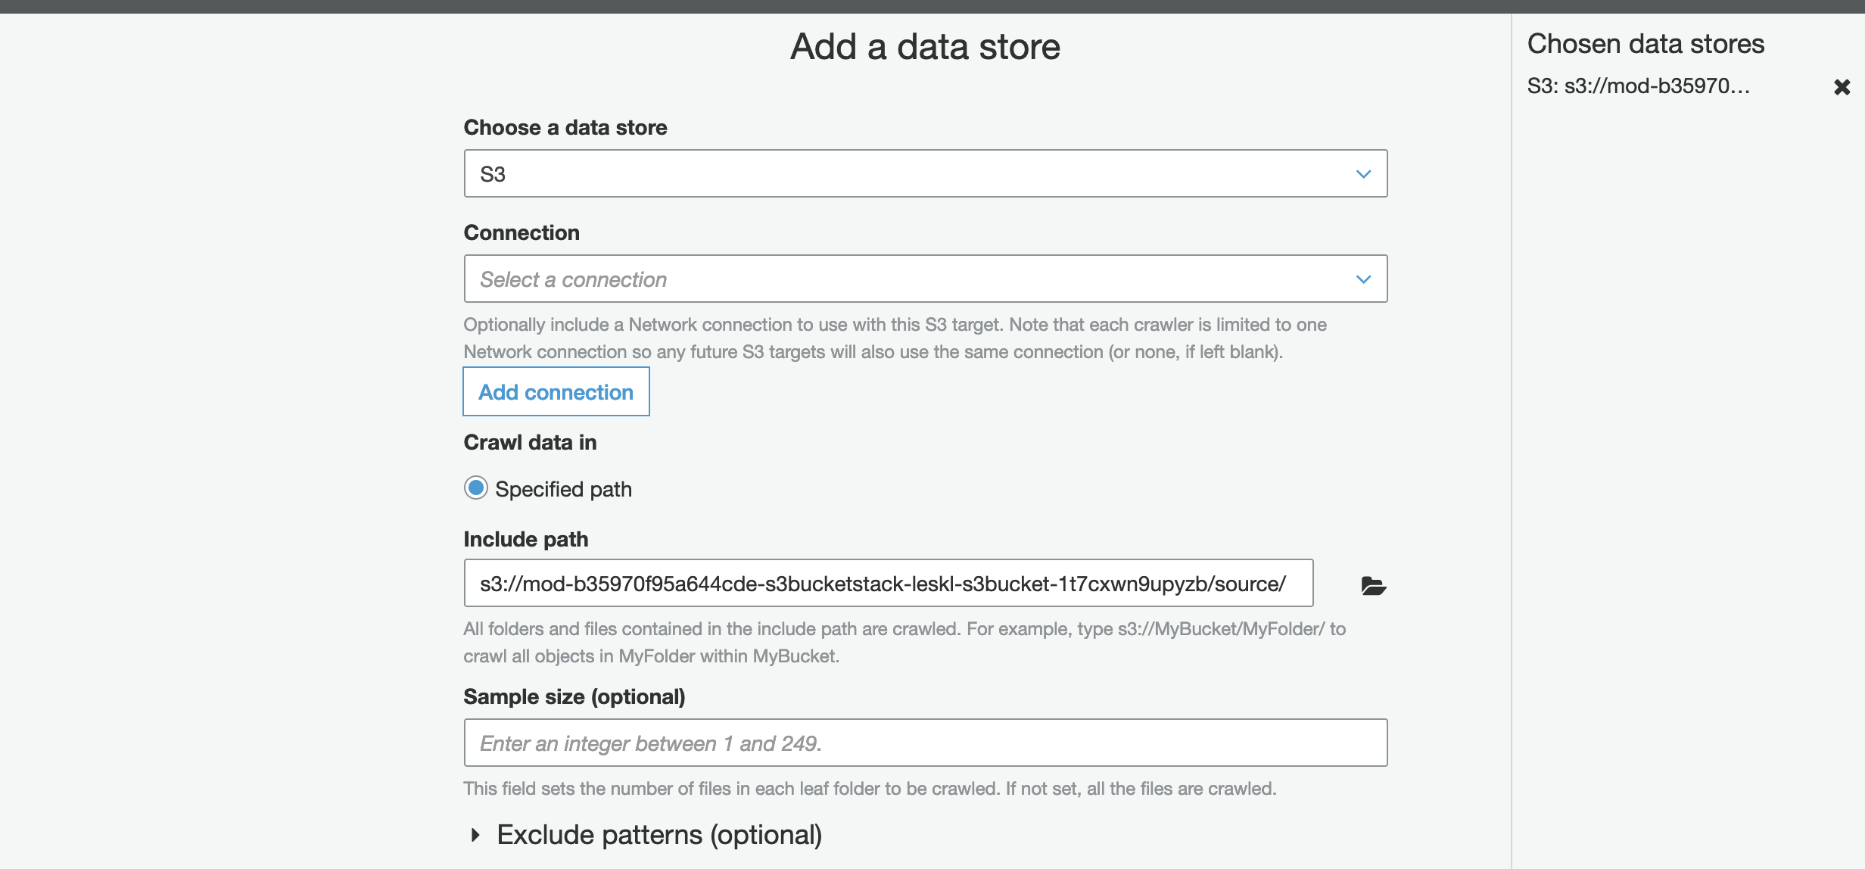Click the folder browse icon beside Include path
The height and width of the screenshot is (869, 1865).
(1373, 585)
